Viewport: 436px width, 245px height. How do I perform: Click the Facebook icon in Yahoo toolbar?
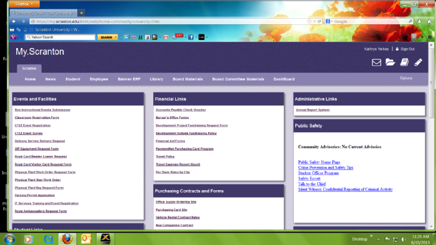[191, 37]
